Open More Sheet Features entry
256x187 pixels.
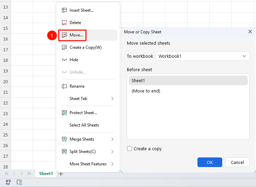click(x=88, y=164)
